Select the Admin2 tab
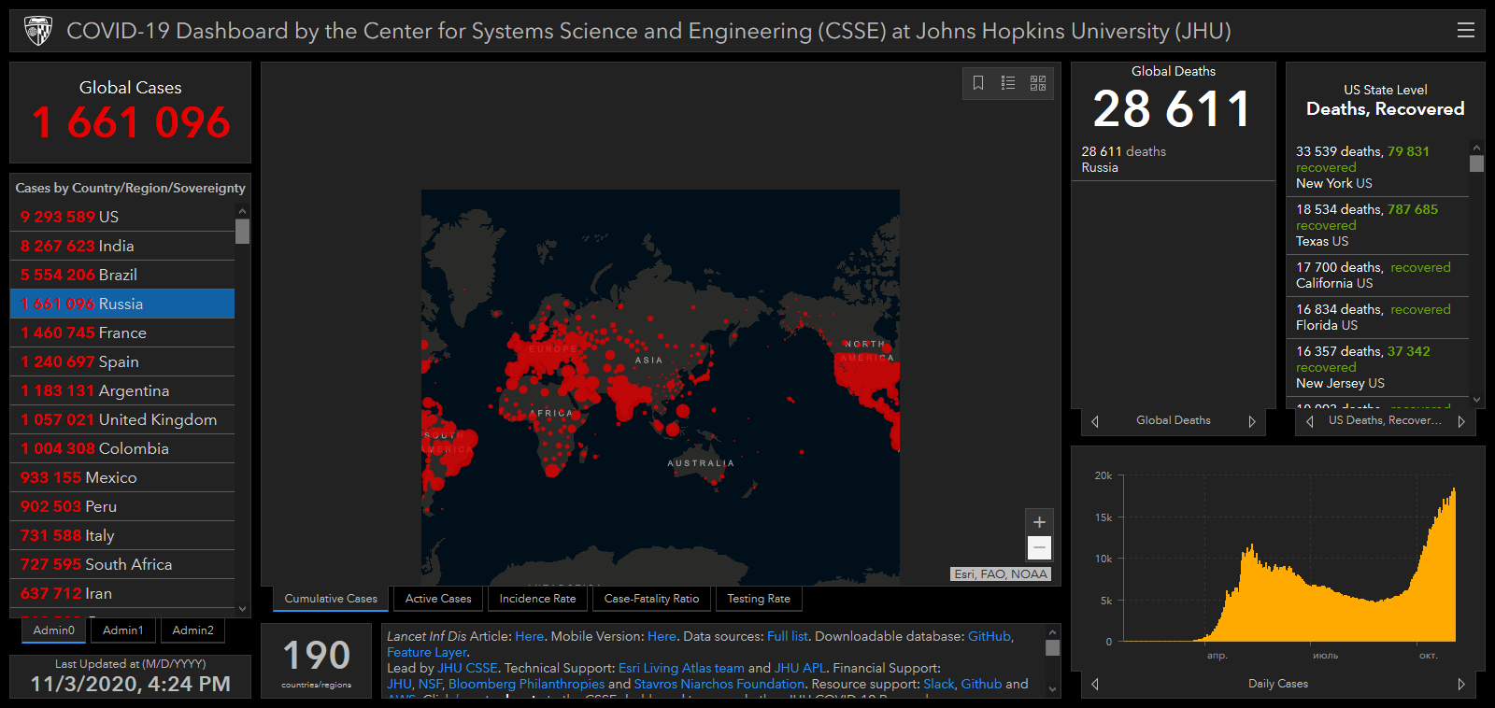 (x=193, y=630)
